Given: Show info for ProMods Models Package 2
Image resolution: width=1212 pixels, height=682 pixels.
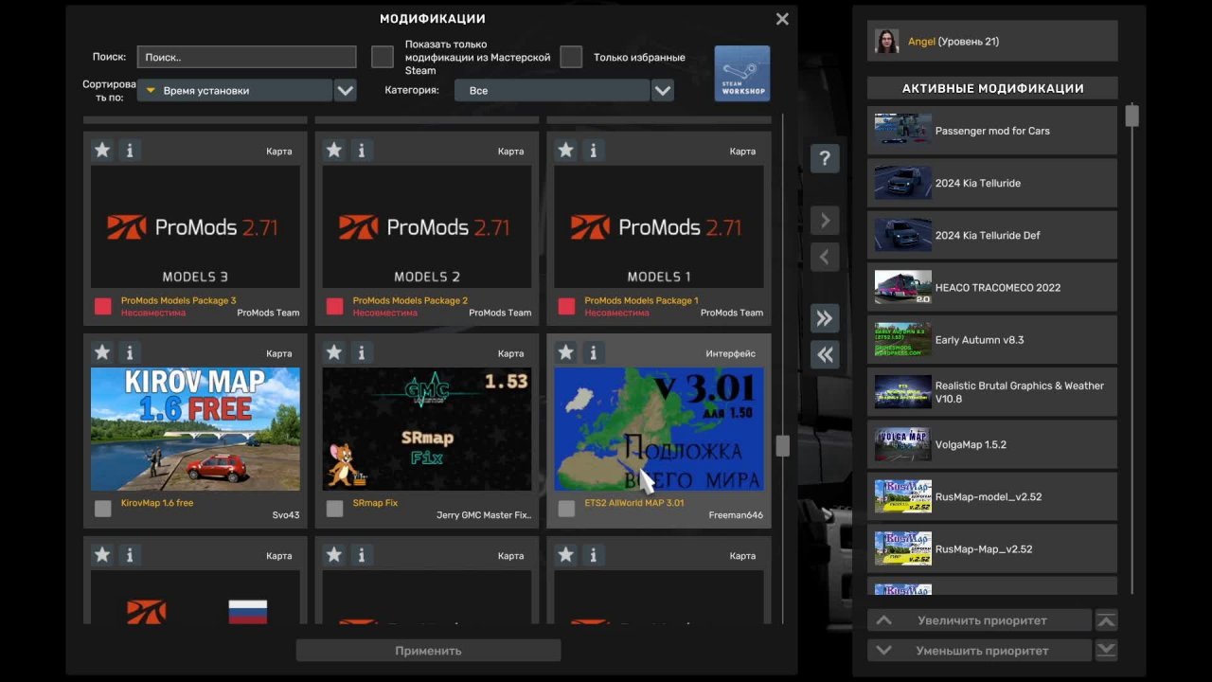Looking at the screenshot, I should (x=362, y=150).
